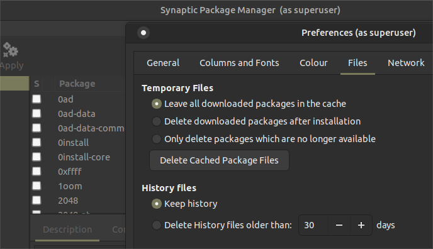Screen dimensions: 433x249
Task: Tick the checkbox for 0xffff package
Action: coord(37,172)
